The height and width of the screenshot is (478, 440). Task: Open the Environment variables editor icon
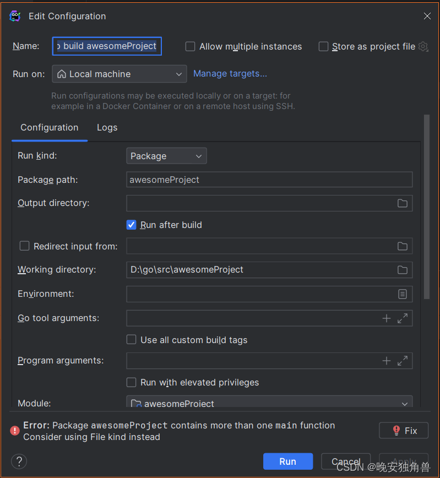tap(401, 294)
